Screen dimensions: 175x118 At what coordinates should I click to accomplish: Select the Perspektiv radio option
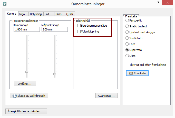click(x=127, y=20)
